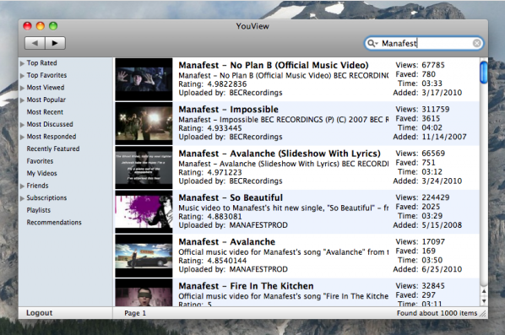Select the No Plan B video thumbnail

point(144,79)
